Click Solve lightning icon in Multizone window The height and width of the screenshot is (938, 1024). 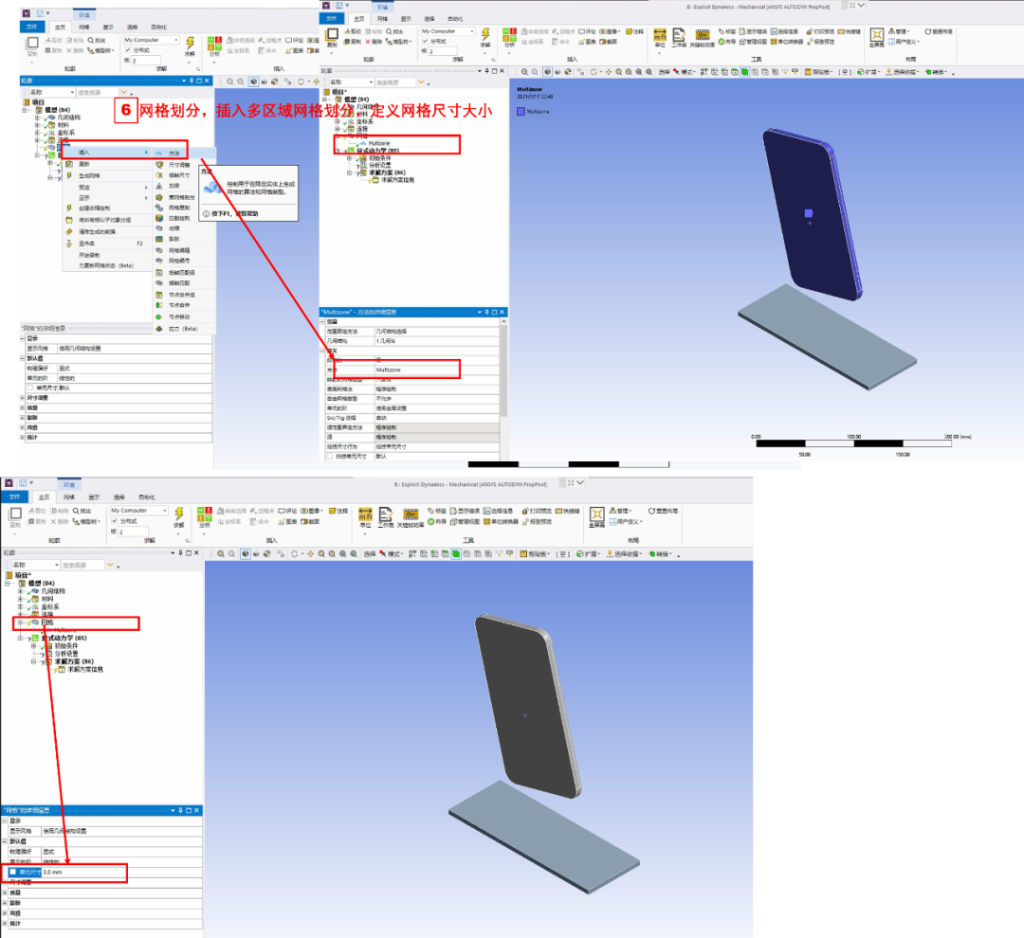485,34
